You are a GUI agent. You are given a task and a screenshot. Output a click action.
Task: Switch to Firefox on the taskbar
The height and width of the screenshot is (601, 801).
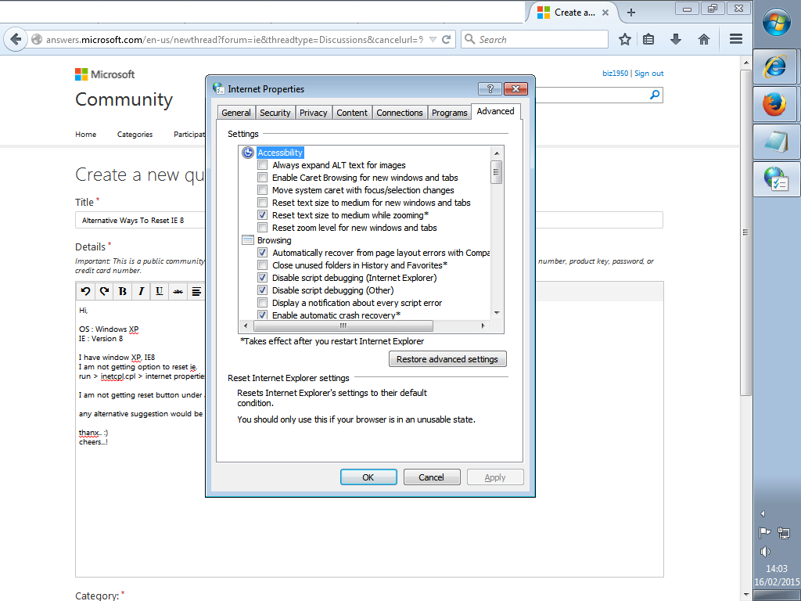coord(775,104)
